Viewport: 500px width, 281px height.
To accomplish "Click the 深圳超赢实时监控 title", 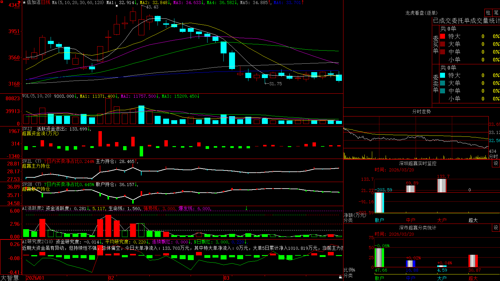I will 418,163.
